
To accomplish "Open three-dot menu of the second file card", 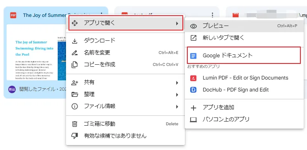I will (x=213, y=15).
